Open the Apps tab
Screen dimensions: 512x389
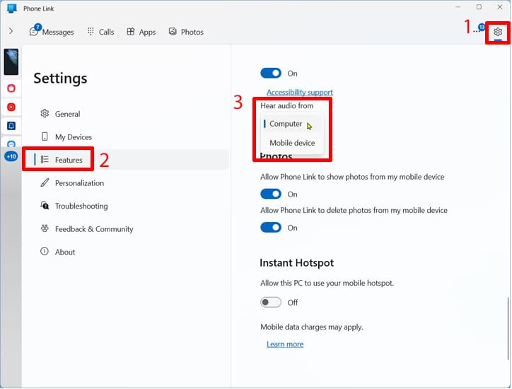click(x=141, y=32)
